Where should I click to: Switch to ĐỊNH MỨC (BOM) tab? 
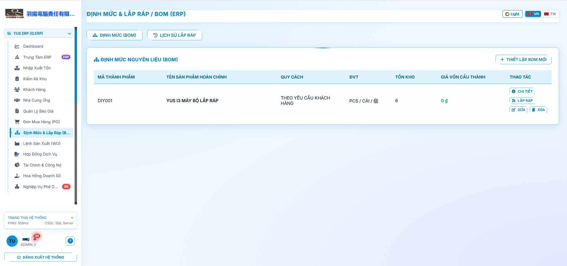coord(115,35)
